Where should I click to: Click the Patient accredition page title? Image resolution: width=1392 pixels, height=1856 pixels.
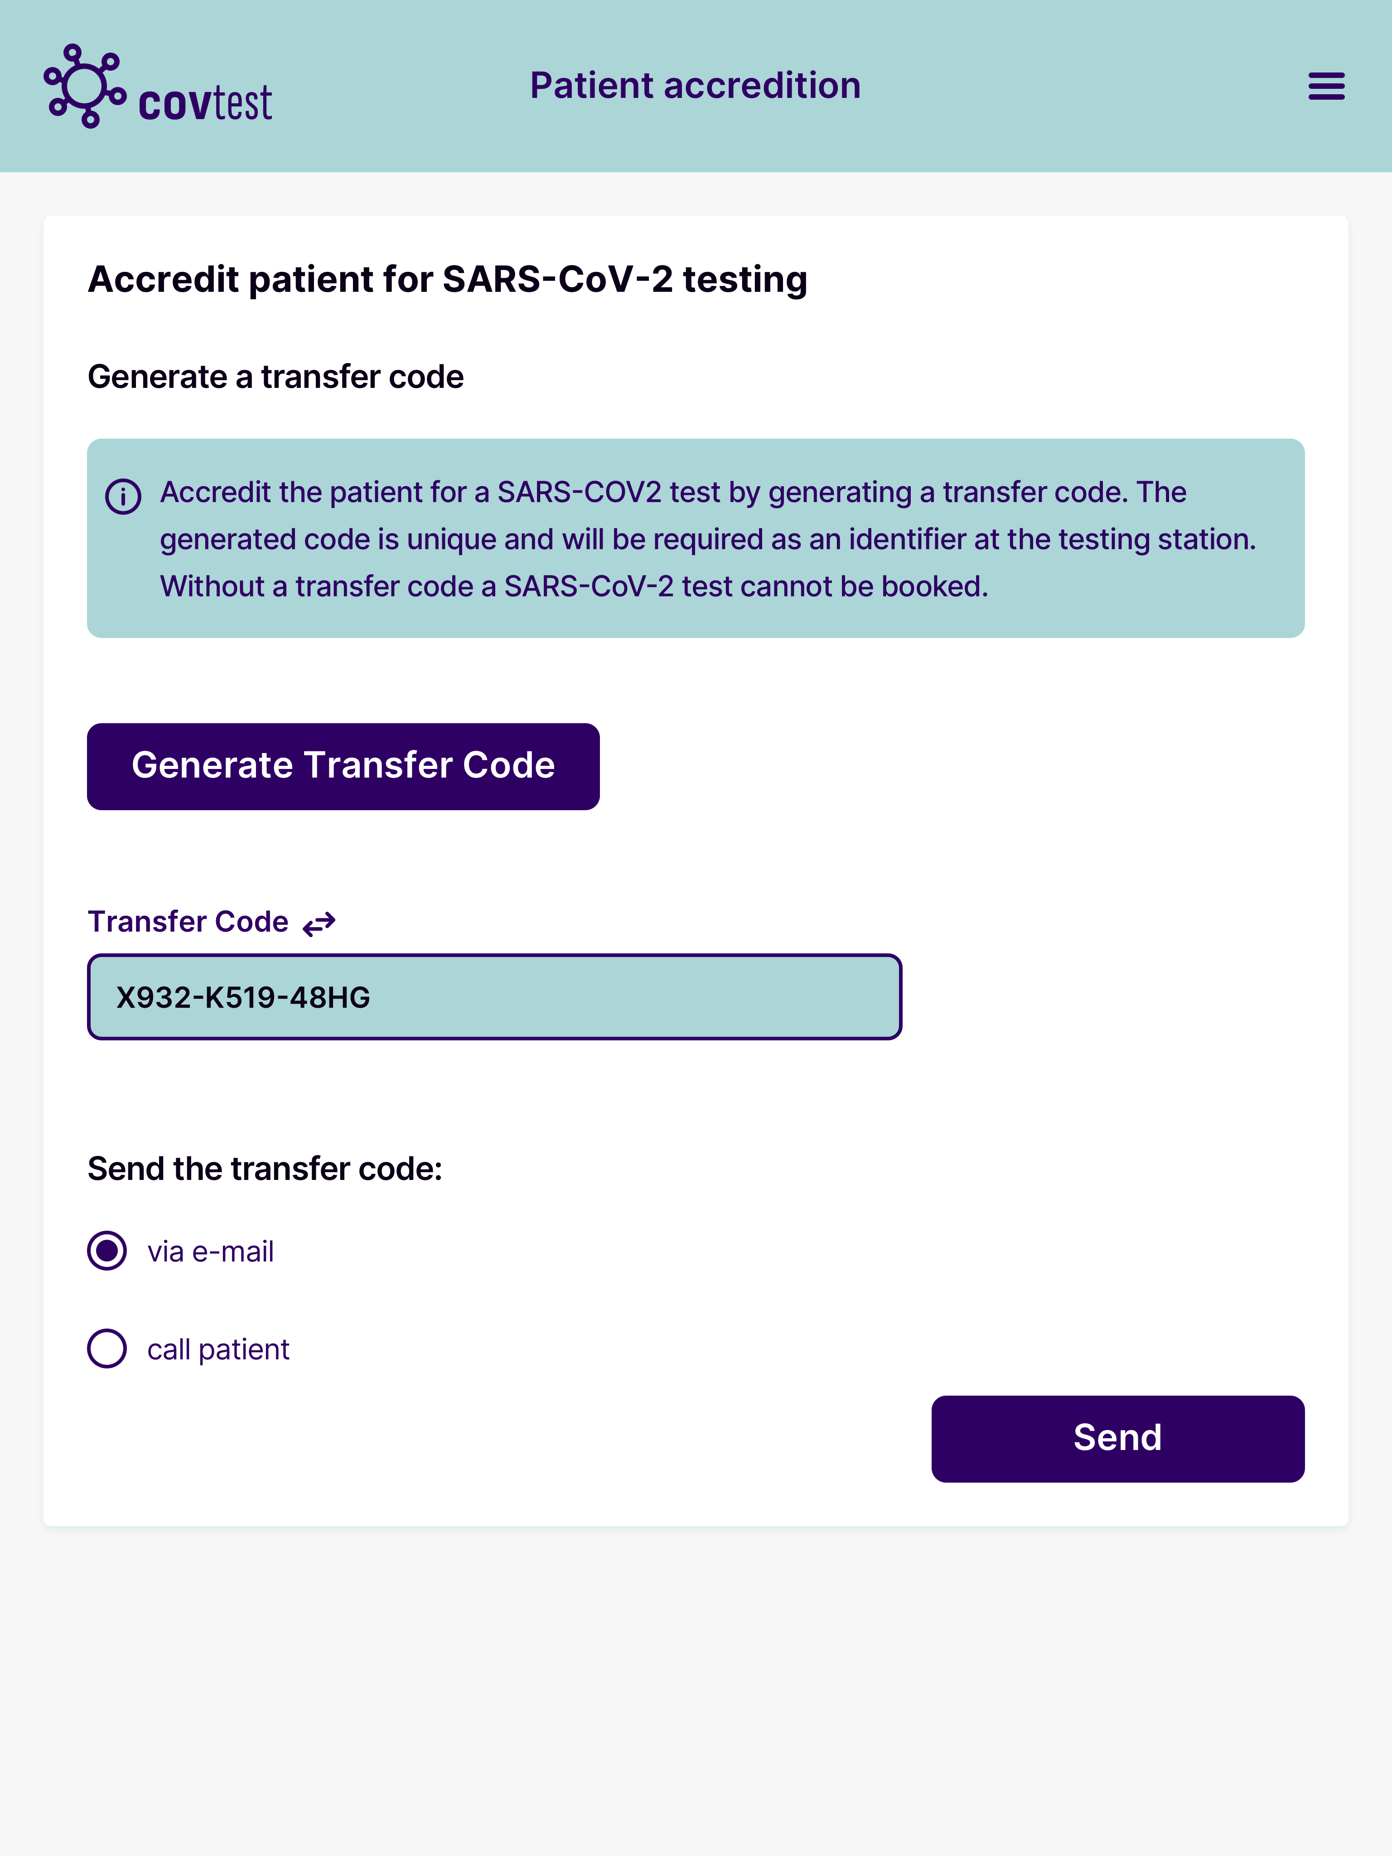(x=695, y=86)
